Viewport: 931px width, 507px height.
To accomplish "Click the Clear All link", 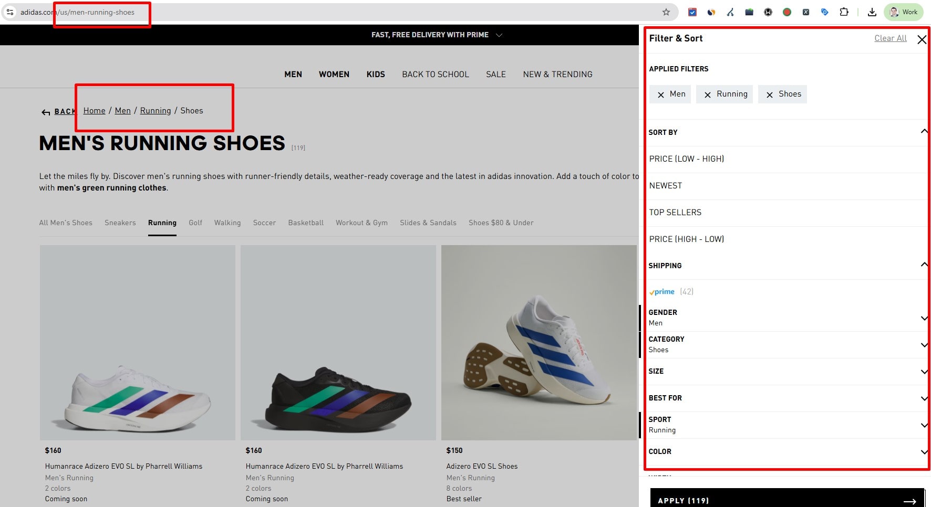I will pos(890,38).
